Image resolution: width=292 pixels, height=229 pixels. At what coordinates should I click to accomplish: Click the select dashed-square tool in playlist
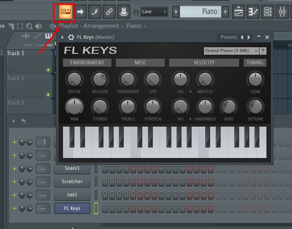[20, 26]
